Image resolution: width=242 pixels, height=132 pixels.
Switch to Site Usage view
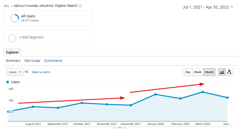pos(32,61)
